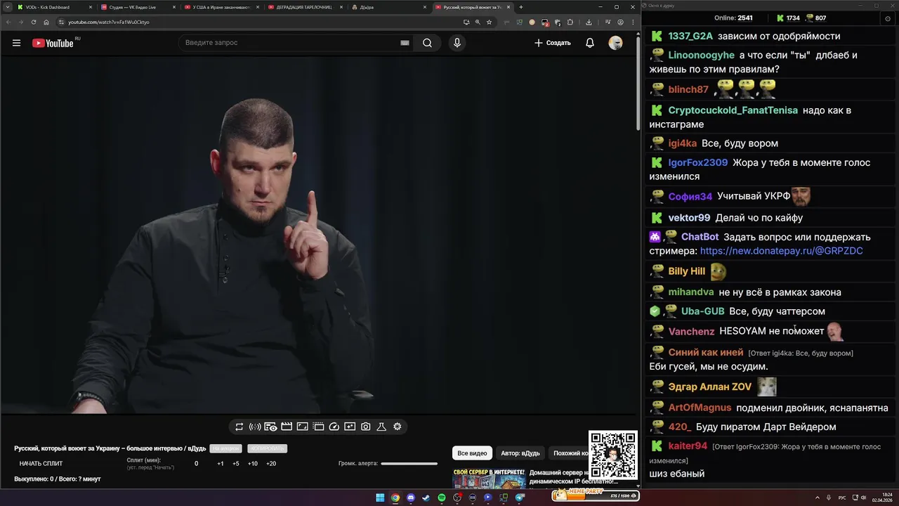Switch to ДЕГРАДАЦИЯ ТАРЕЛОЧНИЦ tab

(303, 7)
